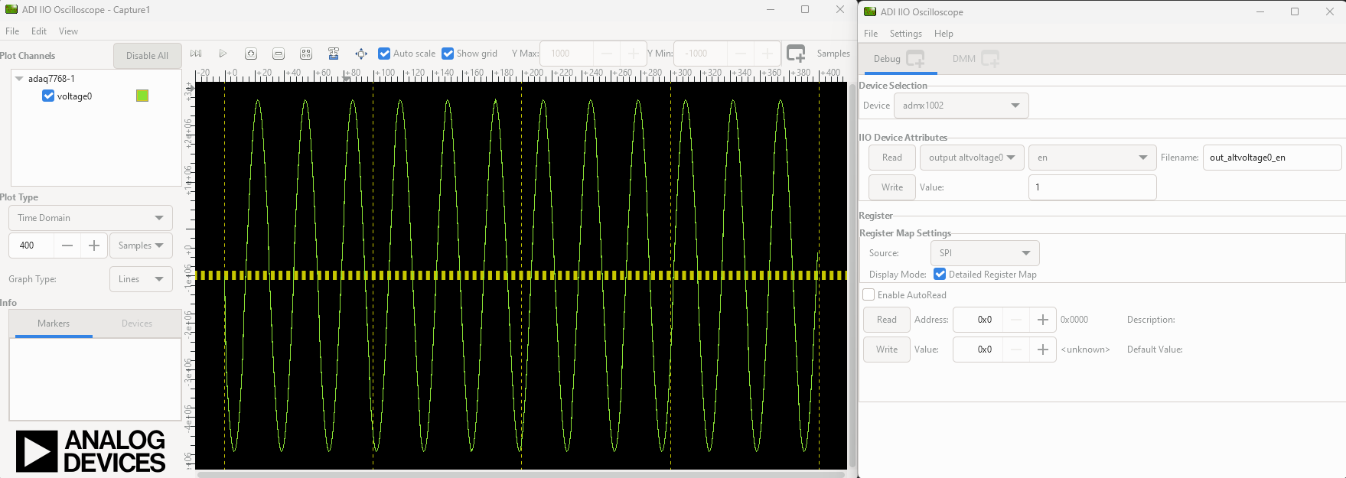Image resolution: width=1346 pixels, height=478 pixels.
Task: Click the zoom to fit icon
Action: [306, 54]
